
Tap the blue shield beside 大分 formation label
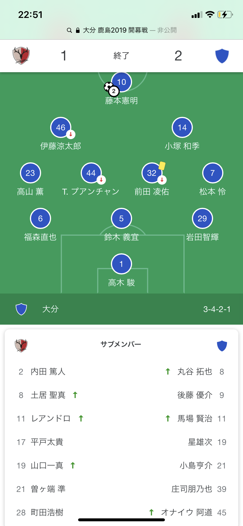point(21,309)
